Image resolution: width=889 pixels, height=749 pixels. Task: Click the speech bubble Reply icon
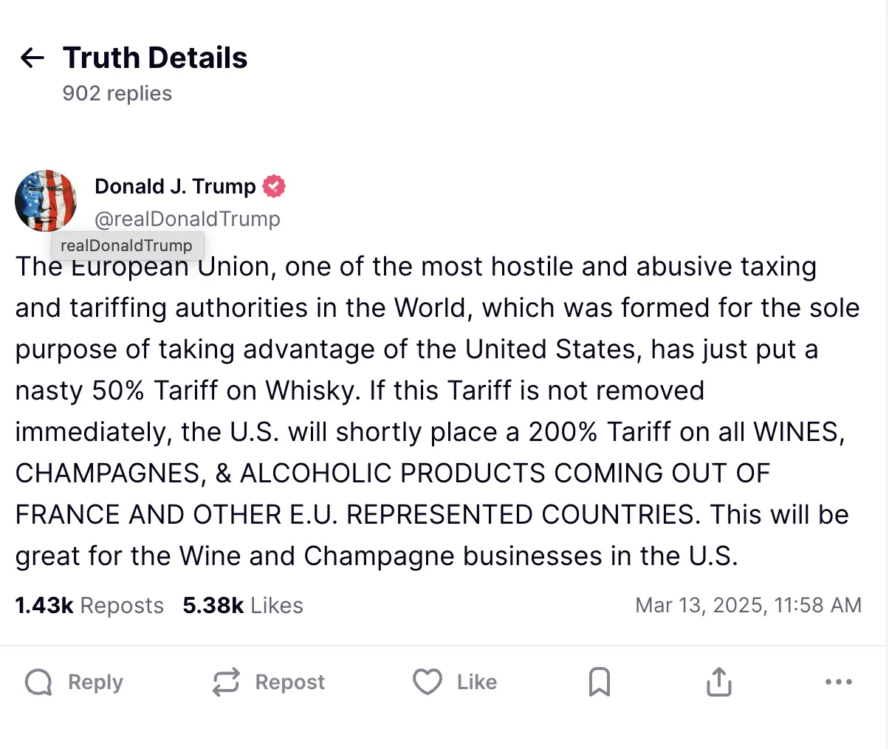pyautogui.click(x=38, y=683)
